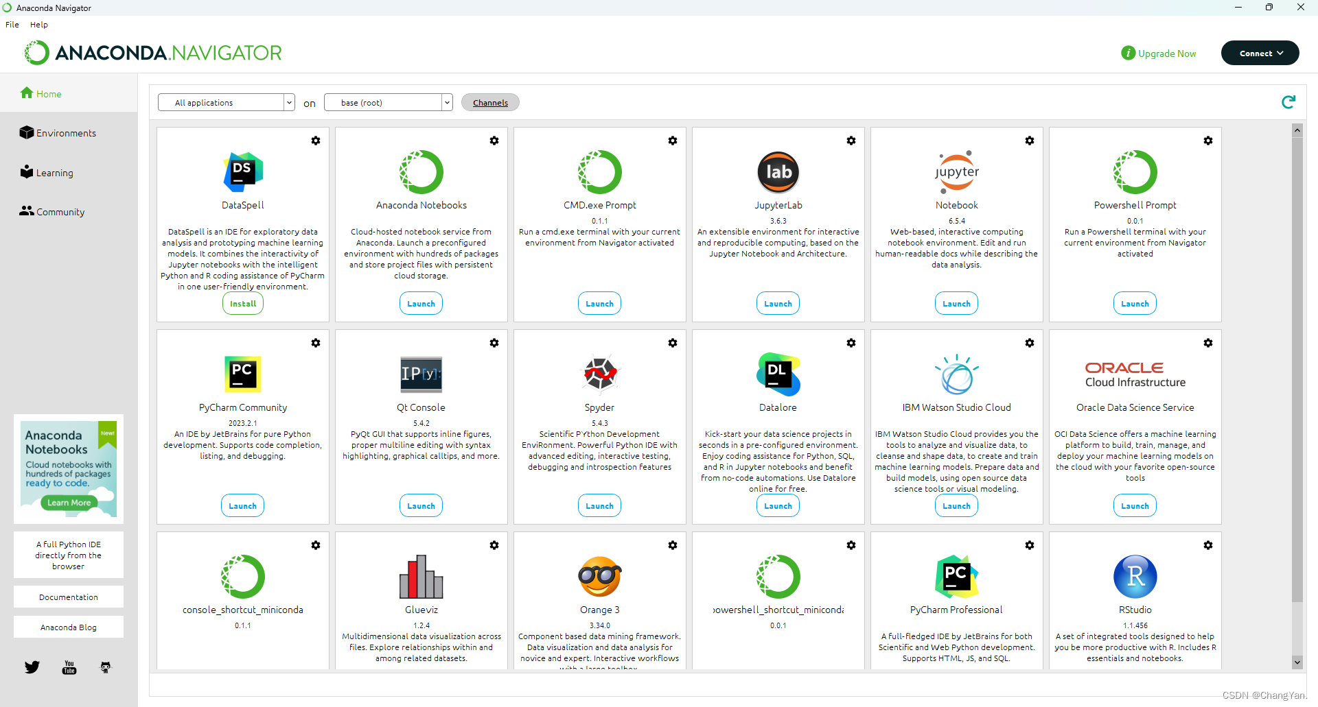1318x707 pixels.
Task: Click the Anaconda Navigator logo
Action: [154, 53]
